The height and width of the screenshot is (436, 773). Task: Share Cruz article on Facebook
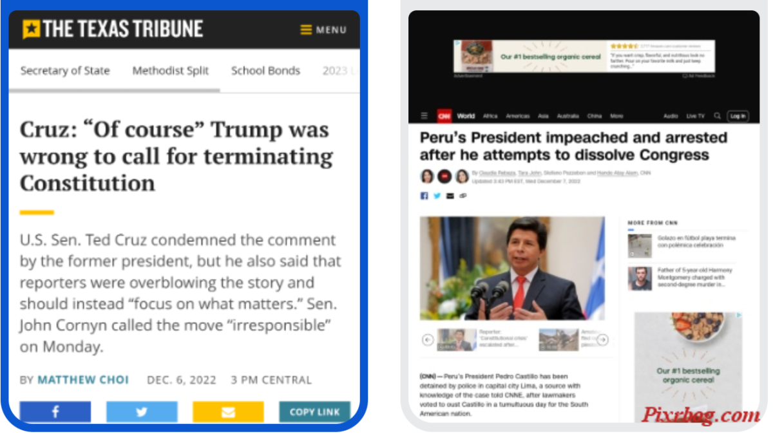pos(55,412)
